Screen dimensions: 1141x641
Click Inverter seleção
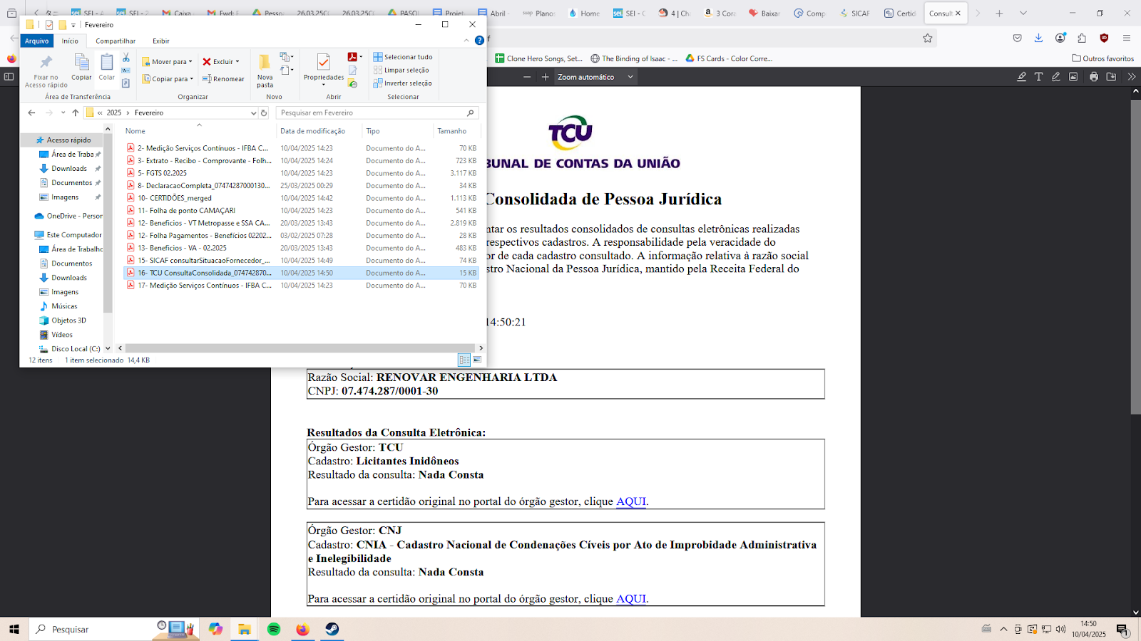point(403,83)
